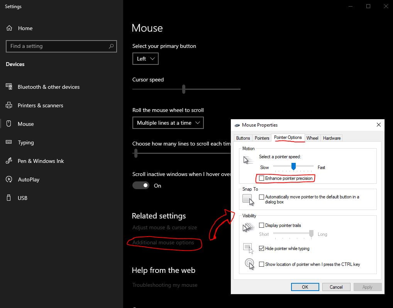Open the Hardware tab

click(332, 138)
